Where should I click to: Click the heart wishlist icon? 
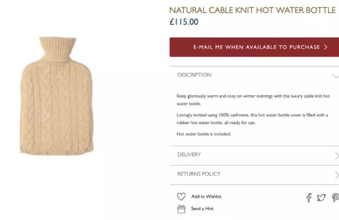click(181, 196)
